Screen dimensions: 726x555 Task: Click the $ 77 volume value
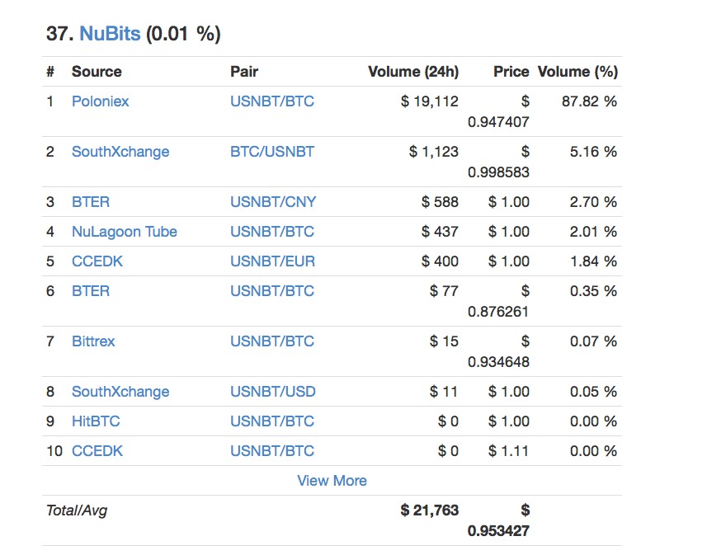coord(444,291)
